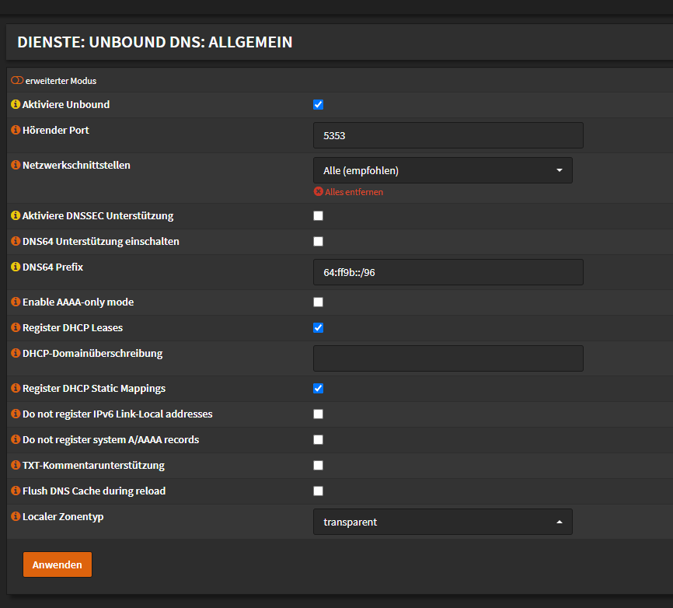Uncheck Register DHCP Static Mappings
This screenshot has width=673, height=608.
[x=318, y=389]
